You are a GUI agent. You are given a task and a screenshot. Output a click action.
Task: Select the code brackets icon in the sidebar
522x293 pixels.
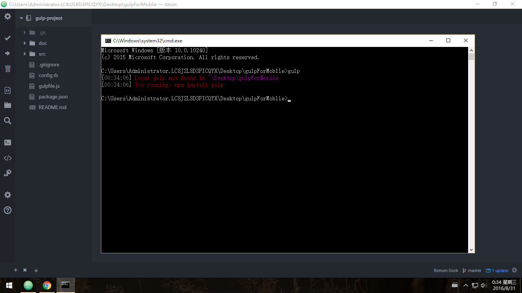click(7, 158)
